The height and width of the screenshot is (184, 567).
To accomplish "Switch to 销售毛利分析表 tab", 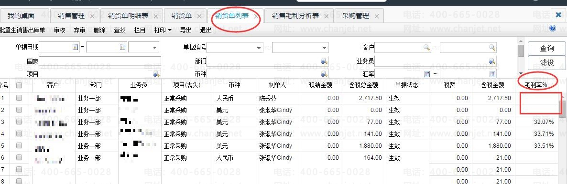I will click(295, 16).
